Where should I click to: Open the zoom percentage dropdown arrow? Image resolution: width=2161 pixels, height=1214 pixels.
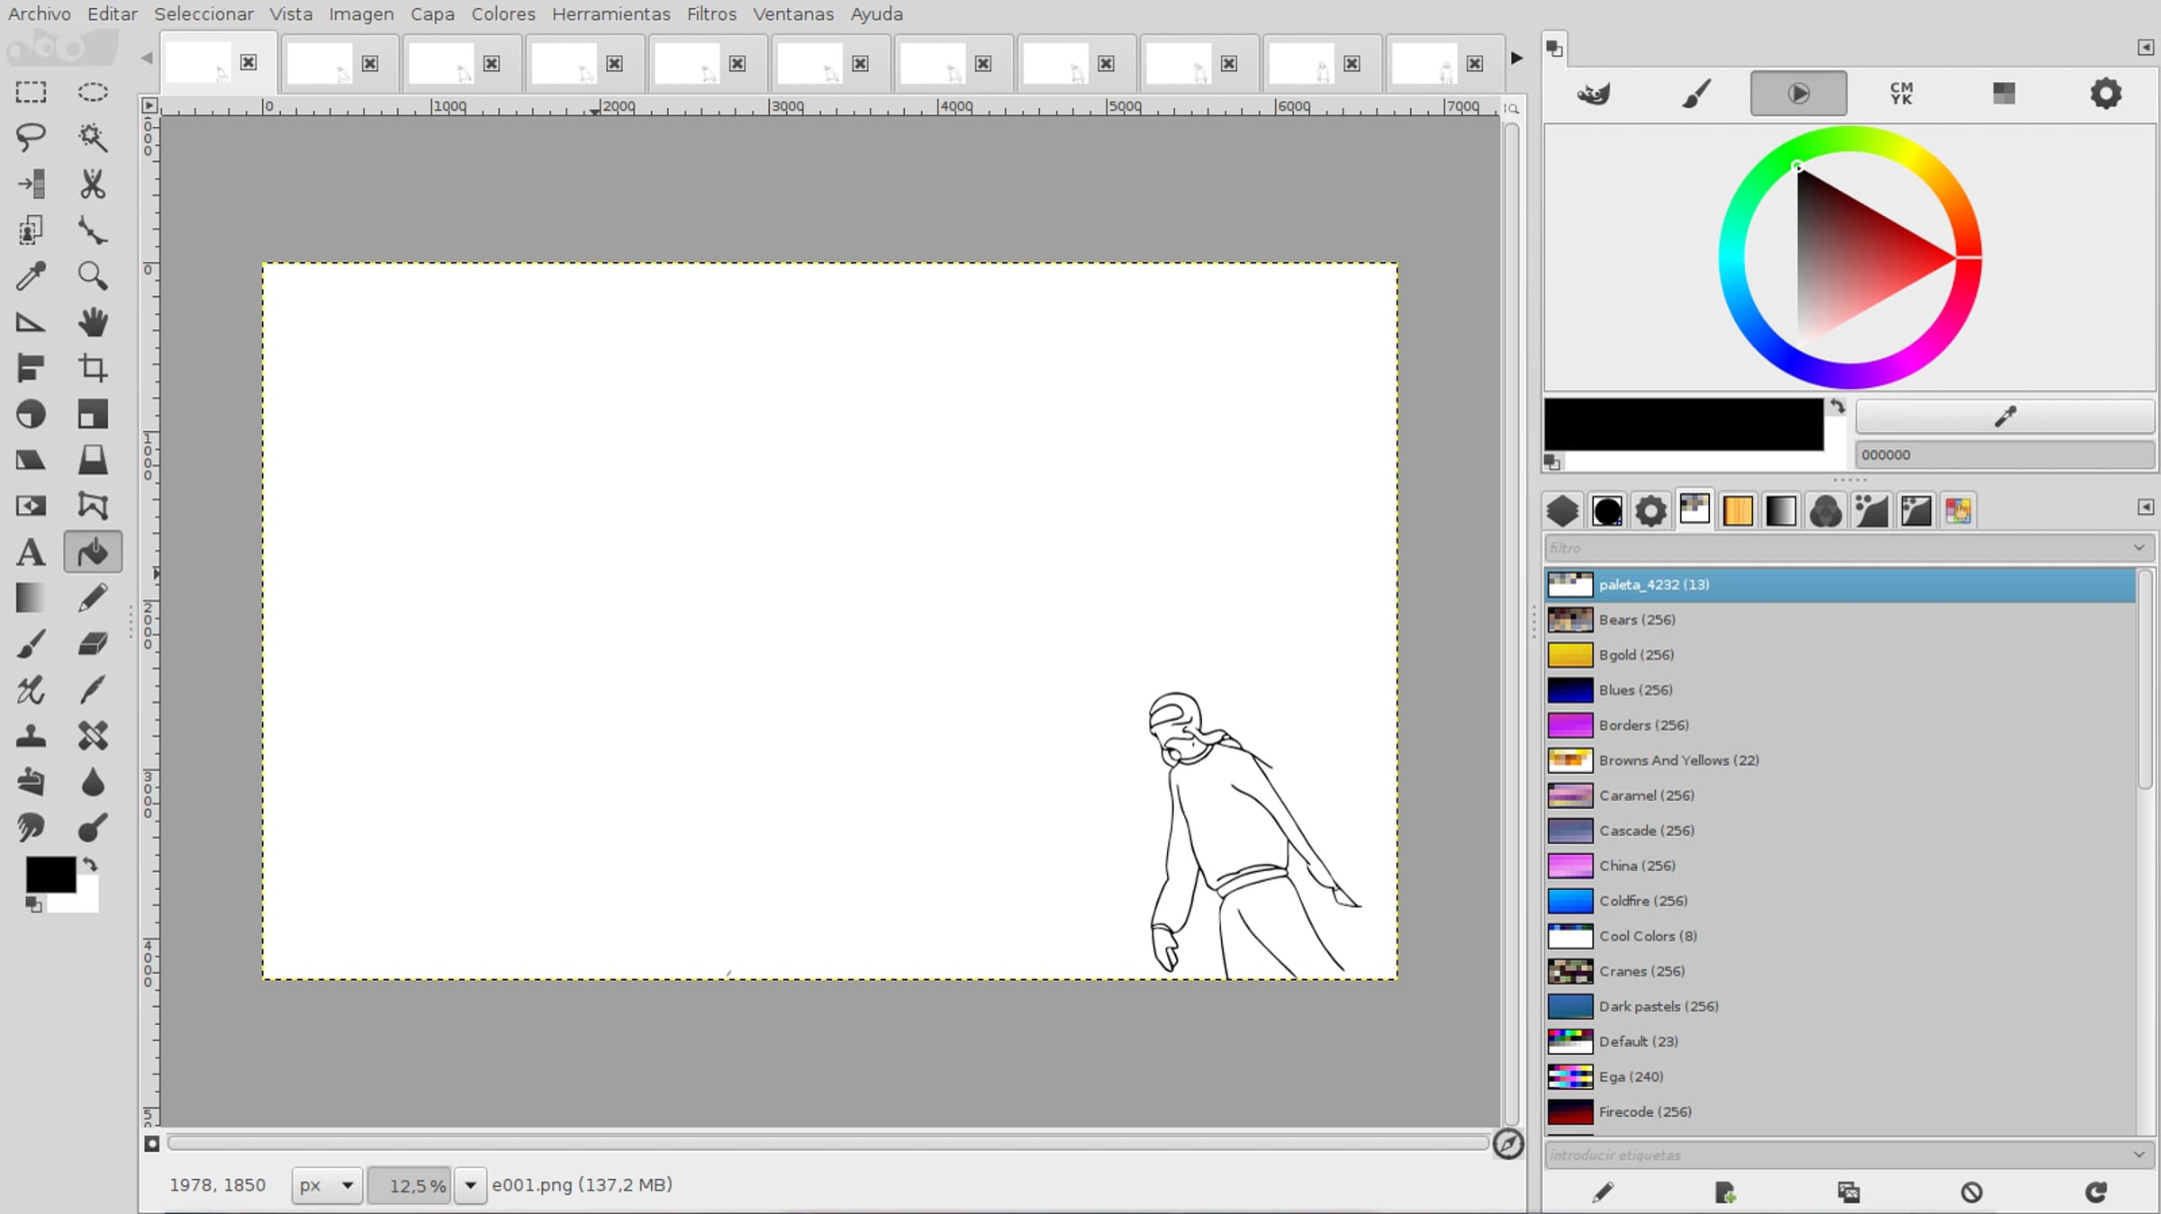pyautogui.click(x=470, y=1185)
